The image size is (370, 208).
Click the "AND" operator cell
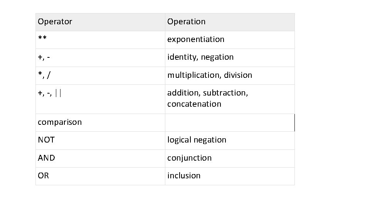47,158
